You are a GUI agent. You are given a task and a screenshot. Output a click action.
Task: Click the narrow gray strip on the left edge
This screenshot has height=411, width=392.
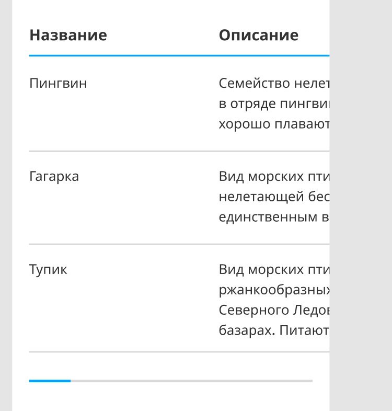tap(6, 209)
